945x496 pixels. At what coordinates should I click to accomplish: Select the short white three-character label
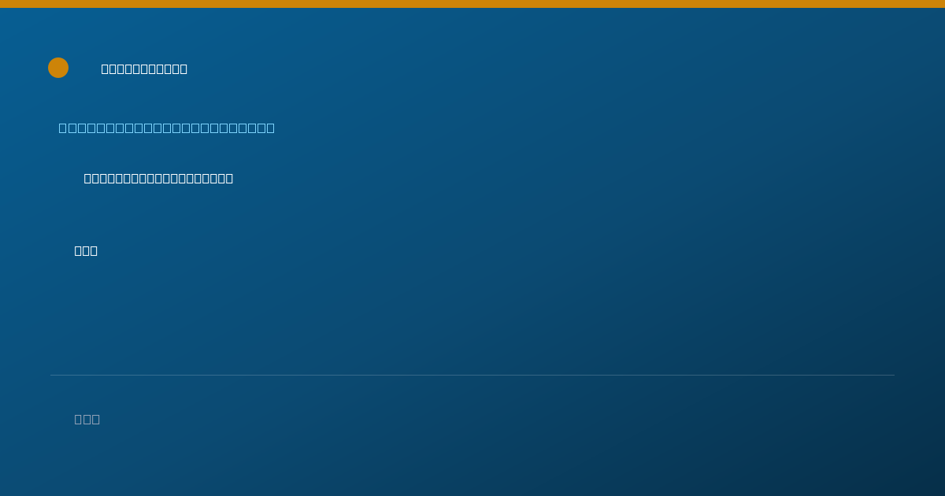click(86, 250)
